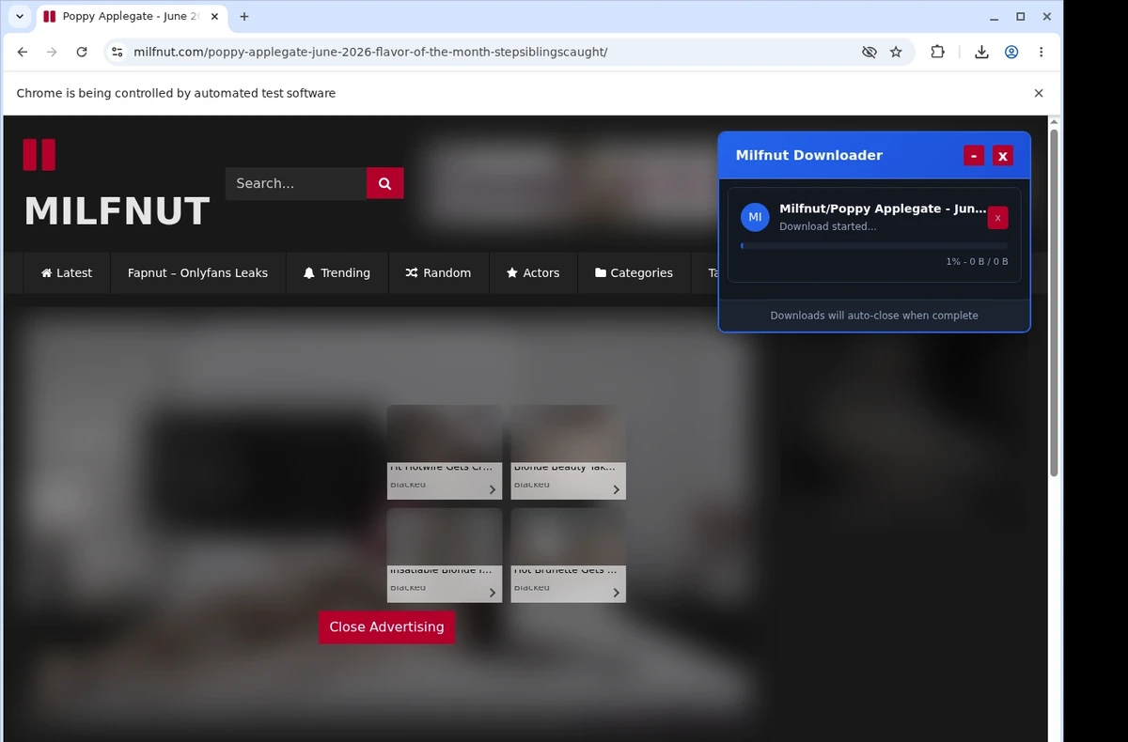Click arrow on Blonde Beauty ad card
The height and width of the screenshot is (742, 1128).
click(x=616, y=489)
